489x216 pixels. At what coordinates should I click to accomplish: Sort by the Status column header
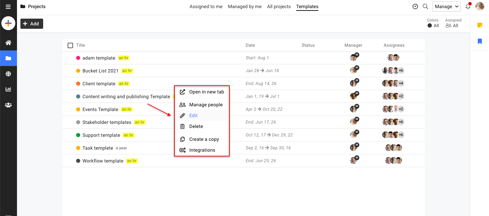308,45
